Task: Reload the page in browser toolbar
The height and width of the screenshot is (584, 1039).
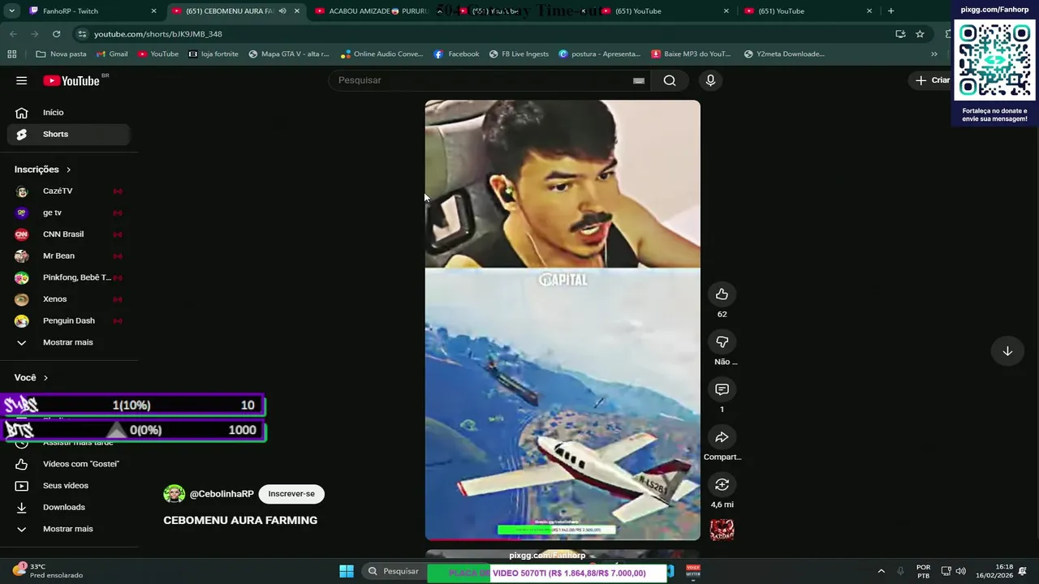Action: pyautogui.click(x=56, y=34)
